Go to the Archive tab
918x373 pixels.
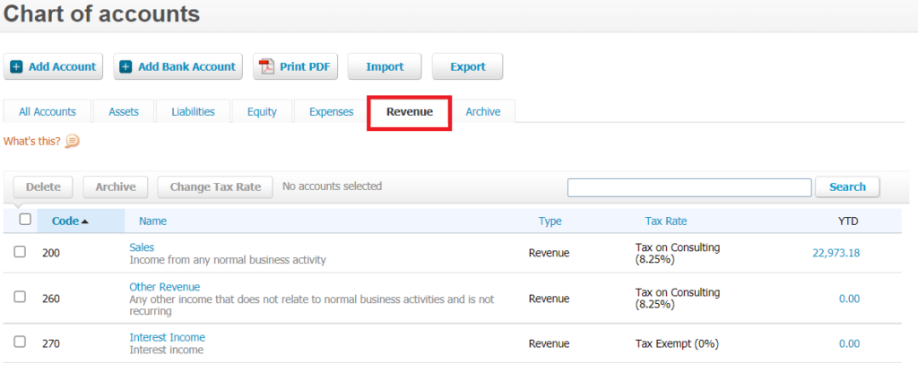[483, 112]
